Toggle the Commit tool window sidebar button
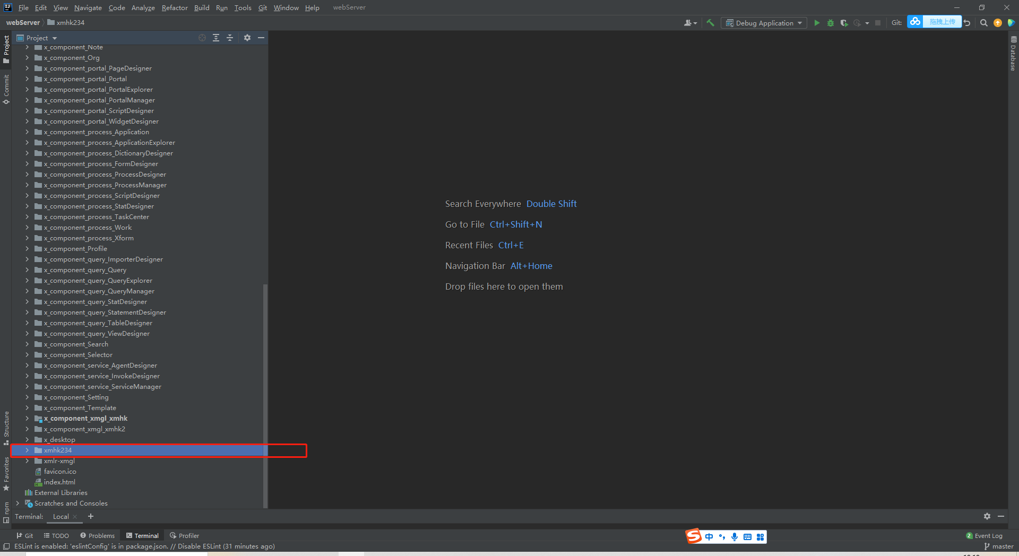Screen dimensions: 1019x556 pyautogui.click(x=6, y=89)
